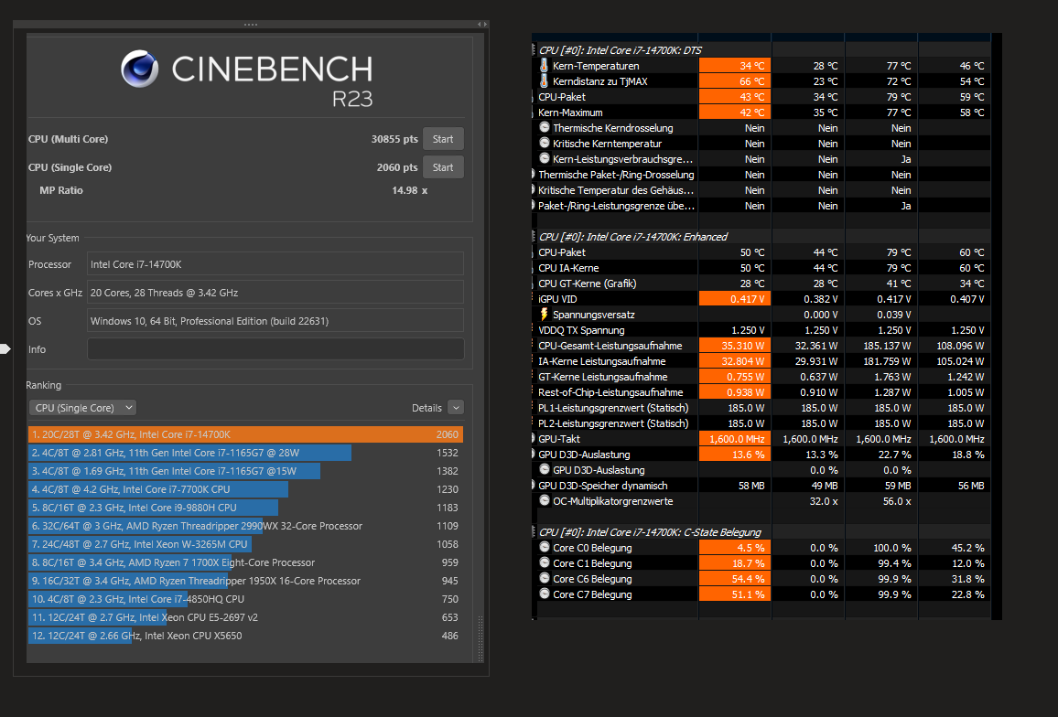
Task: Start the CPU Single Core benchmark
Action: click(x=443, y=167)
